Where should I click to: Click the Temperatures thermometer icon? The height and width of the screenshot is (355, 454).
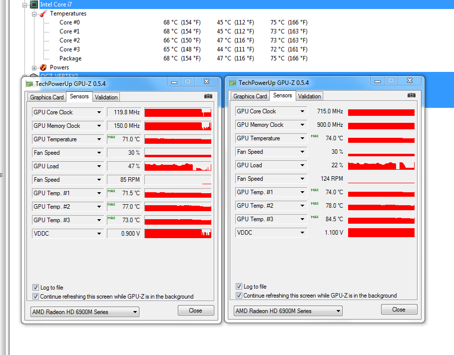tap(43, 13)
